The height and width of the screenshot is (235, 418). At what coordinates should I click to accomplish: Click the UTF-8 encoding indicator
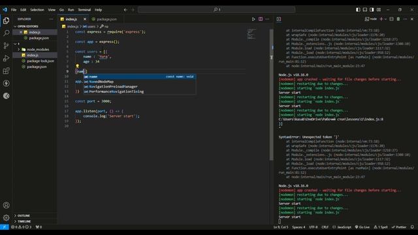tap(313, 227)
